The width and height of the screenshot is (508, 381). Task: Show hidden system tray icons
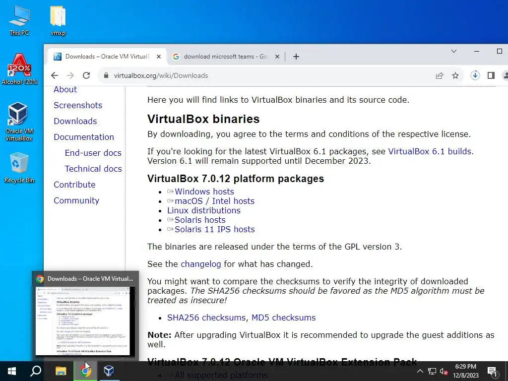(420, 371)
